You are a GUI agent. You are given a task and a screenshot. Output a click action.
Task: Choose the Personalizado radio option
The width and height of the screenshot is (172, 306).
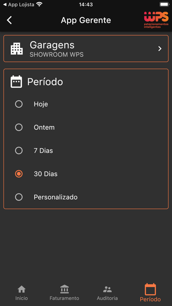19,197
